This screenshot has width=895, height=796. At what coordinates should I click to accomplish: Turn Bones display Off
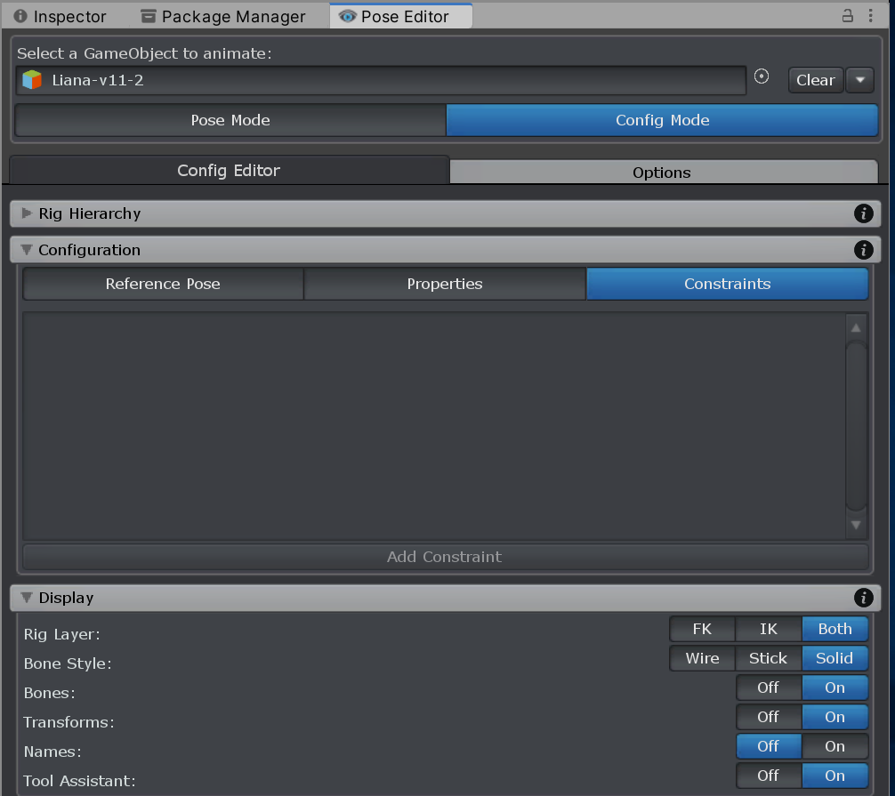pyautogui.click(x=769, y=687)
